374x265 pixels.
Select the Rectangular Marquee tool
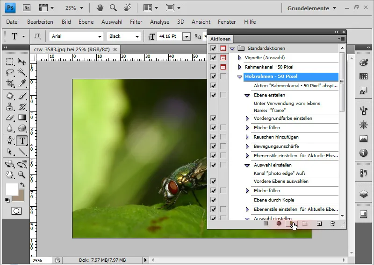point(10,62)
